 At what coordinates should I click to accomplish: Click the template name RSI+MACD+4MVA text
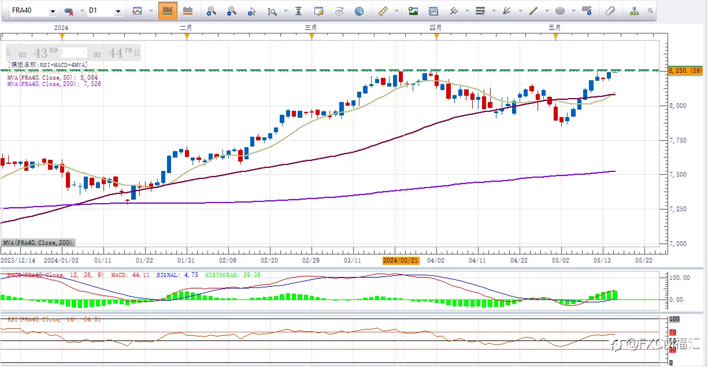pos(48,65)
